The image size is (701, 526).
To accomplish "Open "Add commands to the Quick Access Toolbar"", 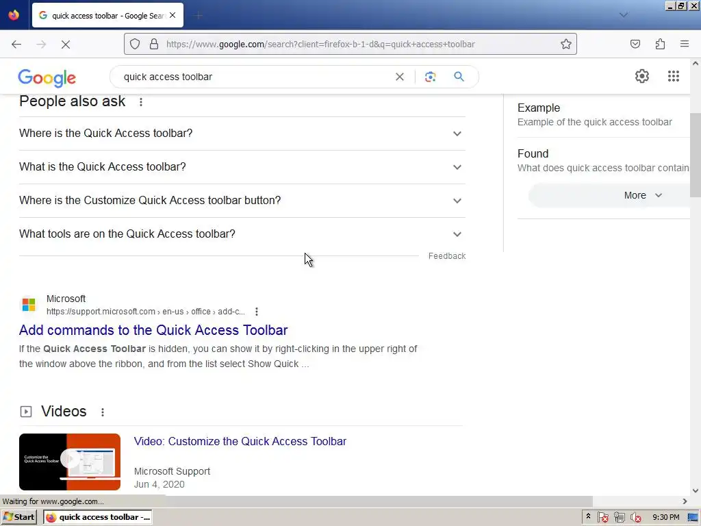I will pos(153,330).
